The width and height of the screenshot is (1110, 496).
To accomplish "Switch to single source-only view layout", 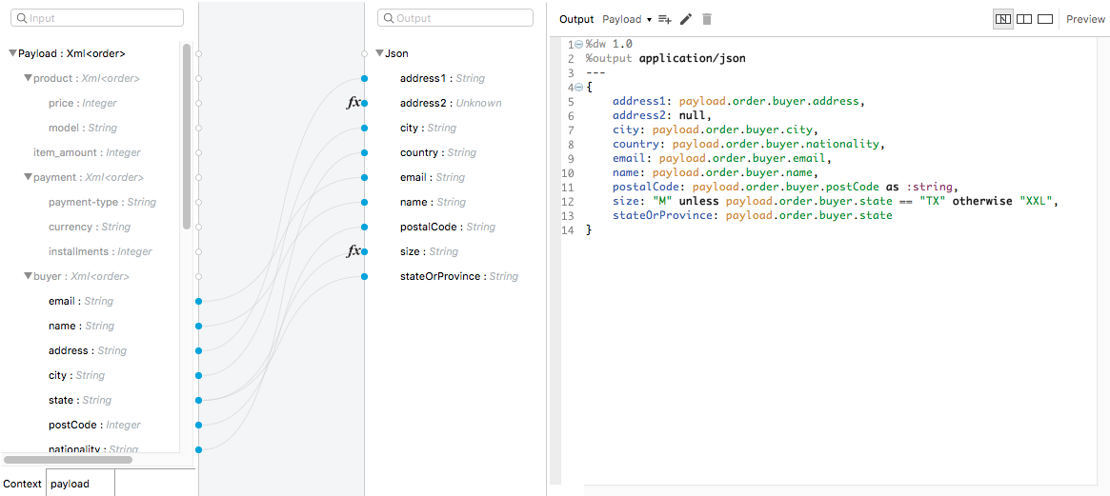I will 1045,19.
